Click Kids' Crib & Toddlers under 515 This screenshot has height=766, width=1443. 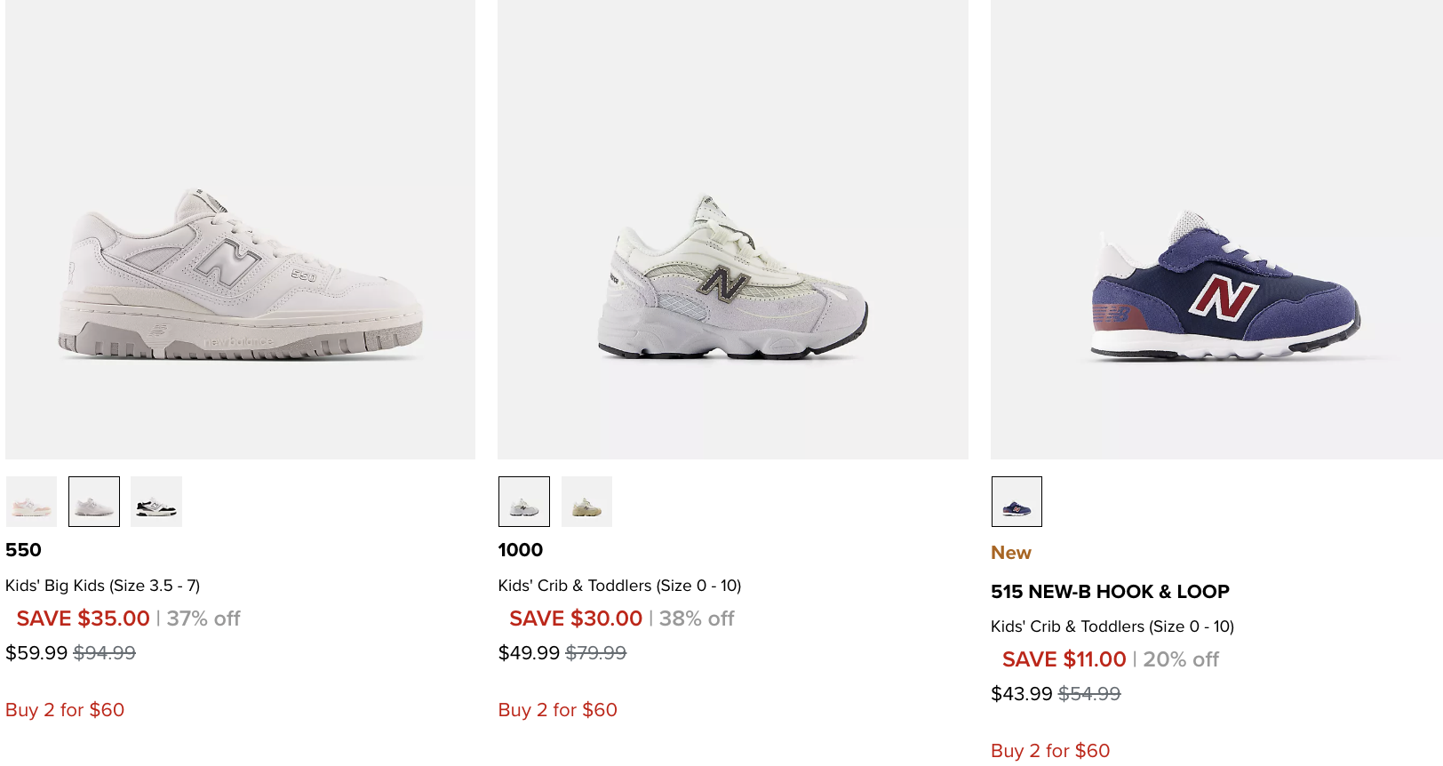[x=1112, y=626]
